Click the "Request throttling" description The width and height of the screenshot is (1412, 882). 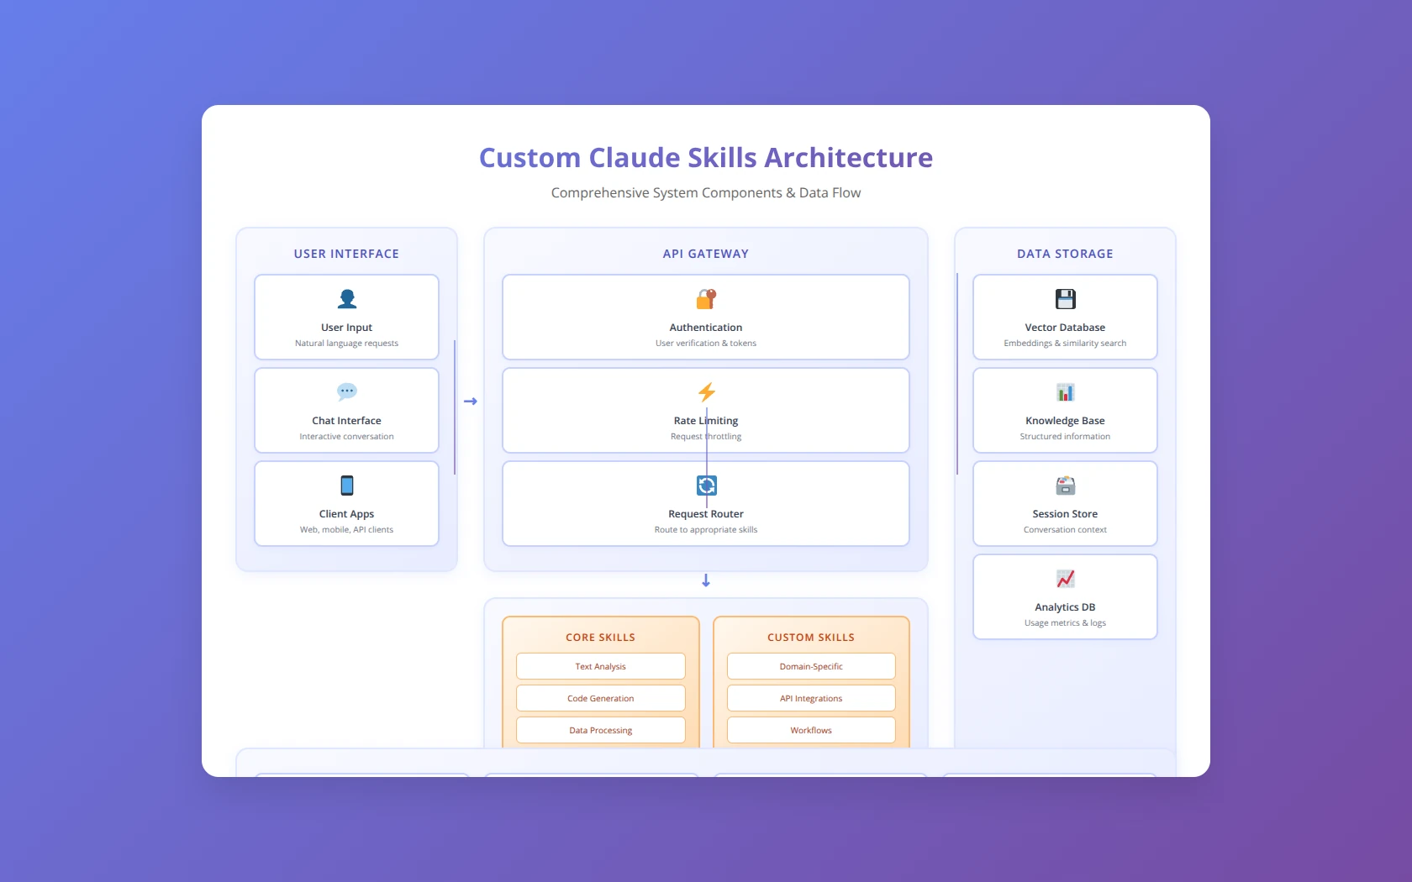click(x=706, y=437)
